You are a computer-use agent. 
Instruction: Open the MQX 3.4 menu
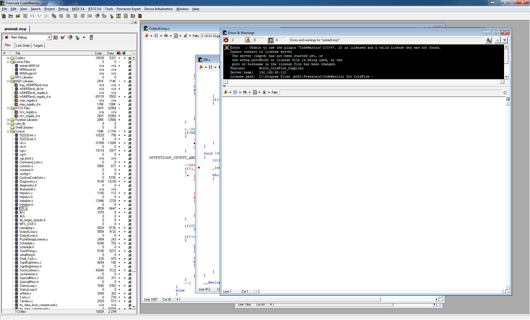point(78,9)
